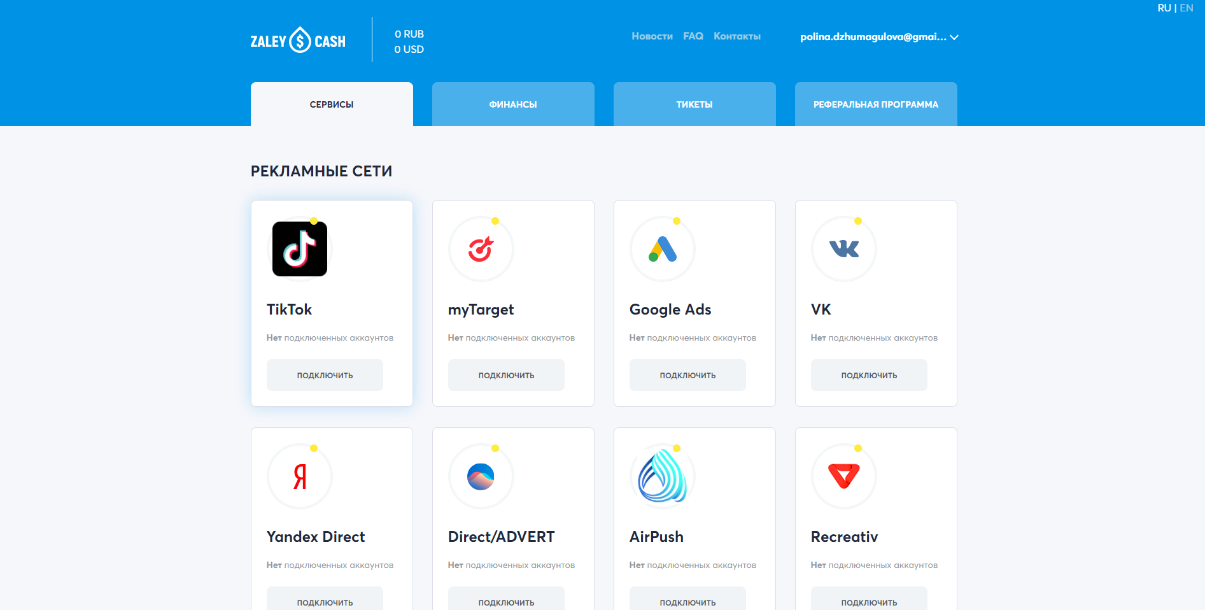Click the TikTok logo icon
The width and height of the screenshot is (1205, 610).
click(x=300, y=249)
